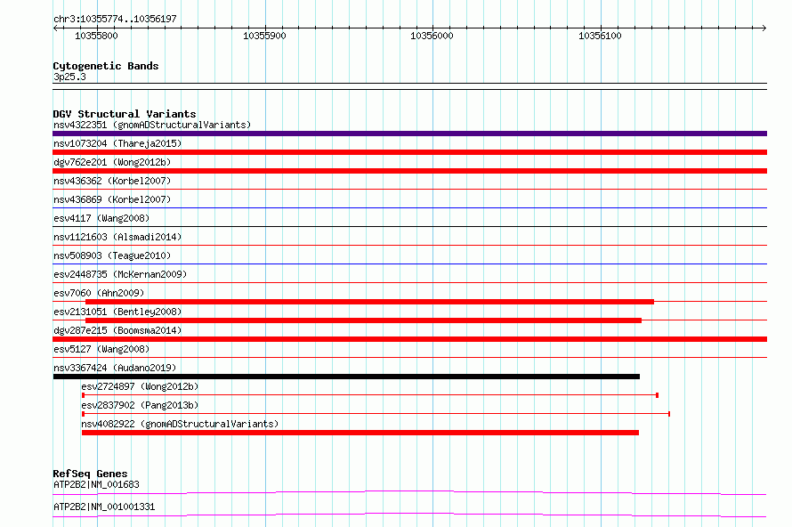Open variant nsv1121603 (Alsmadi2014) label
792x527 pixels.
point(117,237)
